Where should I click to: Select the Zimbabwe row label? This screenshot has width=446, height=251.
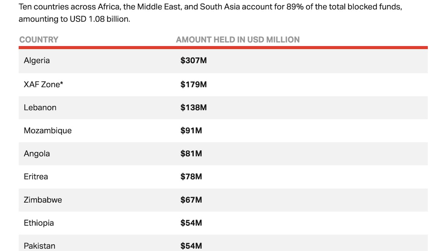43,200
